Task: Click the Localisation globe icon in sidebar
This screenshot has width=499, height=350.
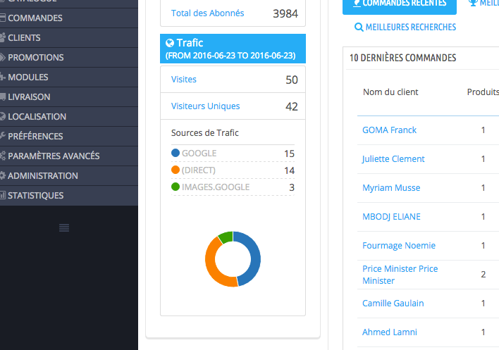Action: [3, 116]
